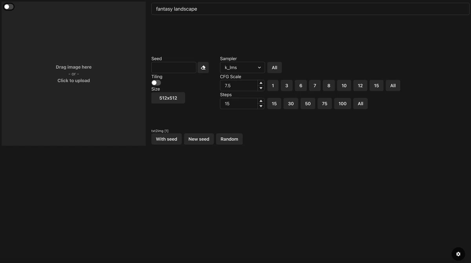This screenshot has height=263, width=471.
Task: Open the k_lms Sampler dropdown
Action: click(243, 68)
